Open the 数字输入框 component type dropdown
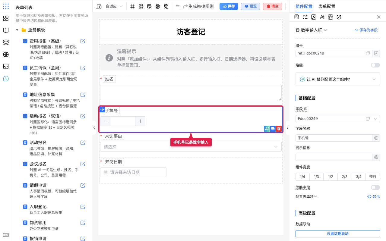The height and width of the screenshot is (241, 386). tap(312, 30)
